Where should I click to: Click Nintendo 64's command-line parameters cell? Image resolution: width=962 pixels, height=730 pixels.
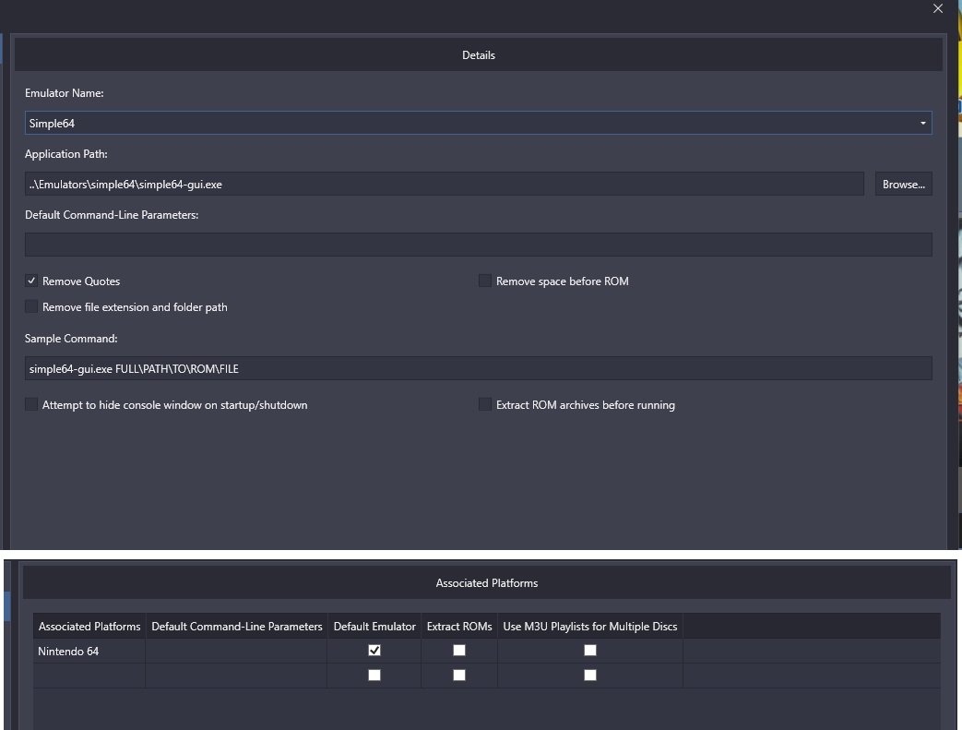[237, 651]
